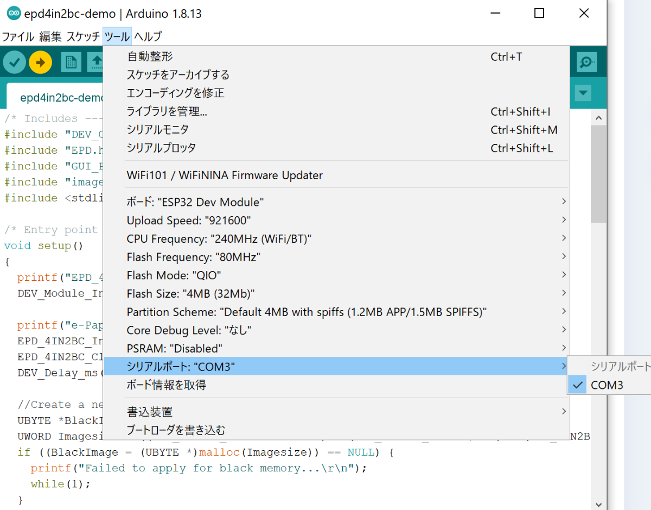Expand the Flash Mode "QIO" submenu
The width and height of the screenshot is (651, 510).
click(336, 275)
